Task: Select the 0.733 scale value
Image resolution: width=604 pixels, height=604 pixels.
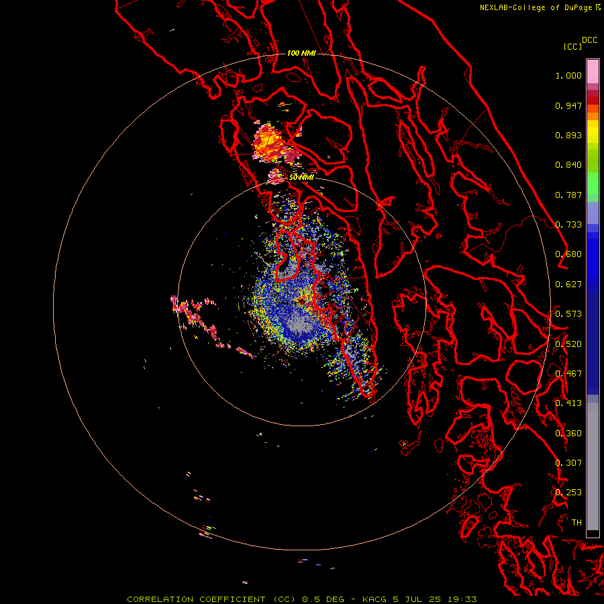Action: click(x=568, y=225)
